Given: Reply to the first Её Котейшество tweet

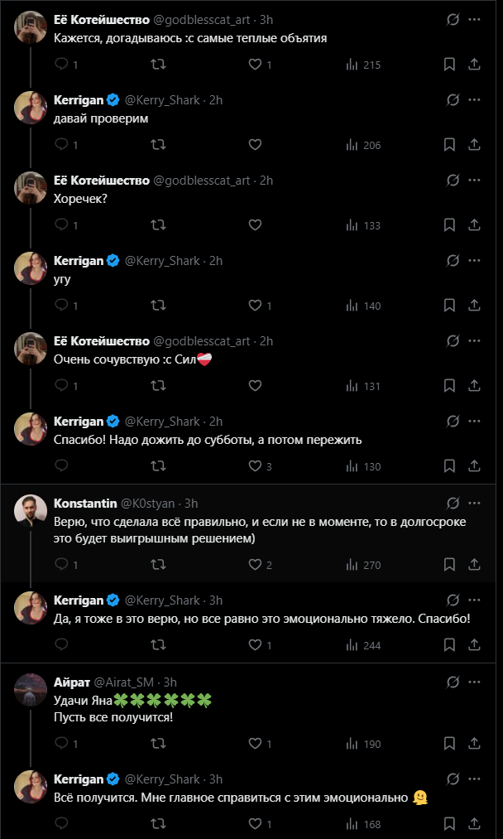Looking at the screenshot, I should coord(61,65).
